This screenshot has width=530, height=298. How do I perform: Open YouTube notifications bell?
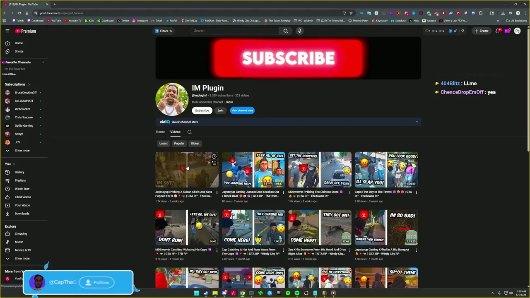[498, 31]
